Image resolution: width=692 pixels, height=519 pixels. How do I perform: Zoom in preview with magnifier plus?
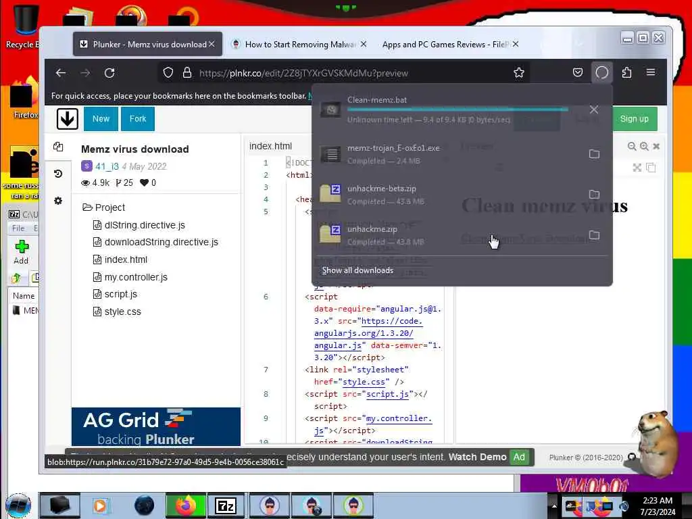pyautogui.click(x=644, y=146)
